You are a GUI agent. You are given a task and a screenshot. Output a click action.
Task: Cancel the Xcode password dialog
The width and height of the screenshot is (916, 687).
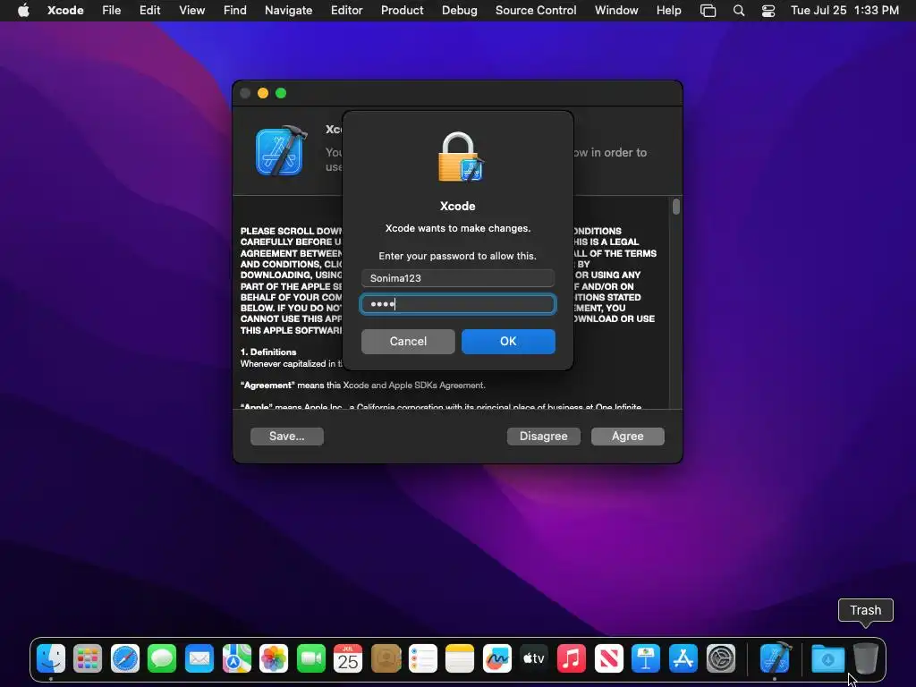pos(408,341)
